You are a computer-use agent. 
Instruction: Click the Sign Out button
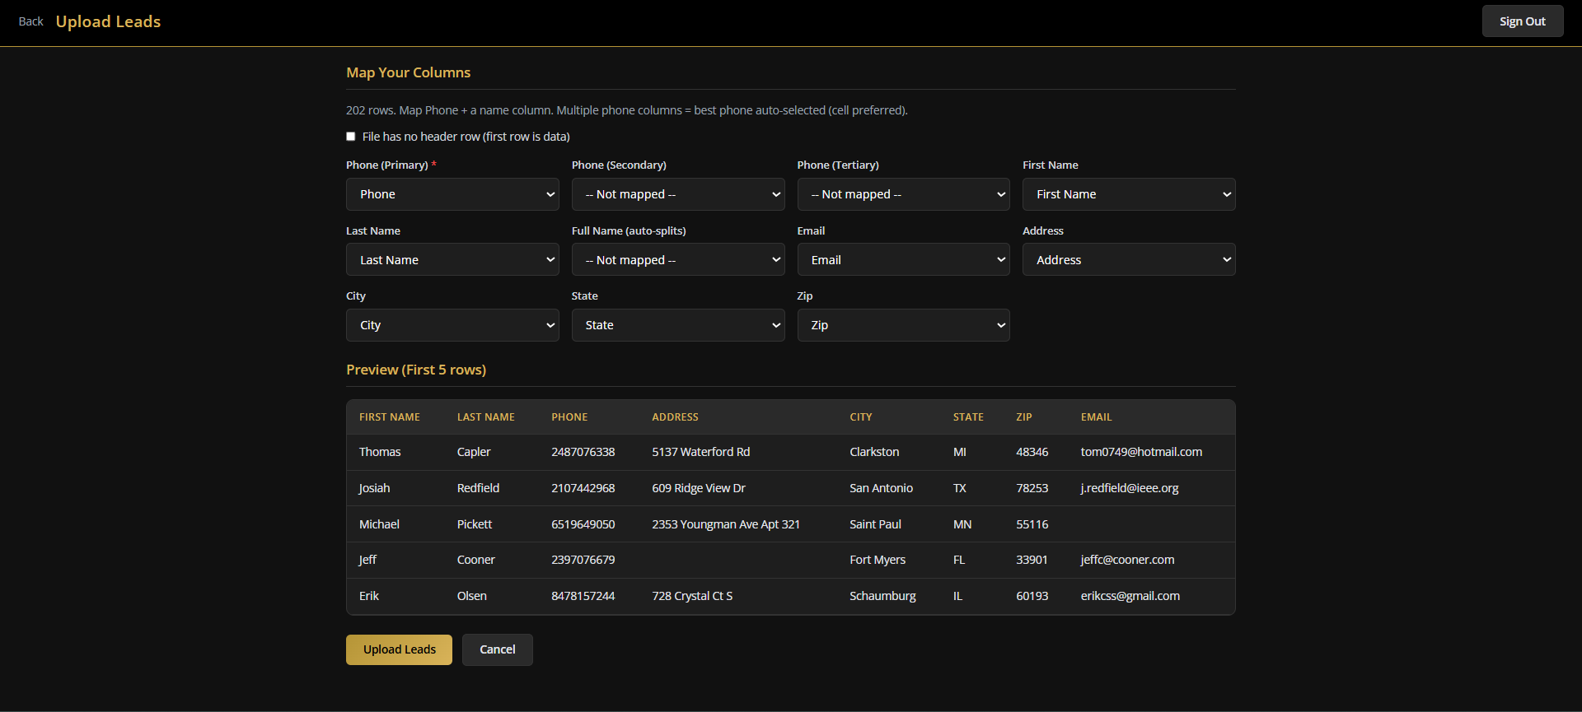pyautogui.click(x=1523, y=21)
